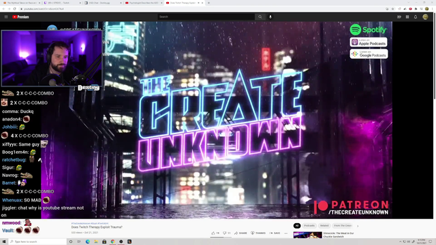
Task: Open the YouTube account avatar menu
Action: pos(425,17)
